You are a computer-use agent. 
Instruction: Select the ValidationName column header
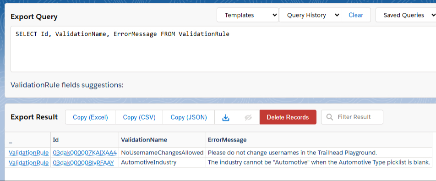[162, 140]
